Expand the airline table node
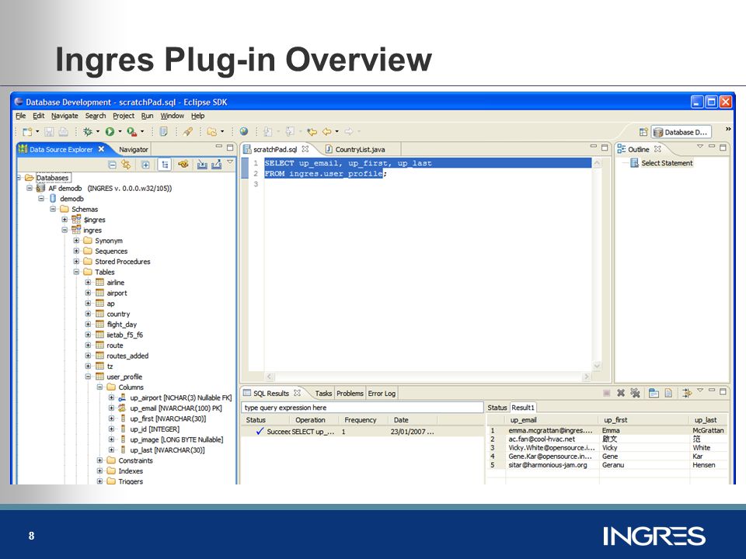The width and height of the screenshot is (746, 559). [88, 282]
